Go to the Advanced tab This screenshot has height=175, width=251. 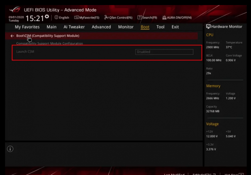[x=101, y=27]
